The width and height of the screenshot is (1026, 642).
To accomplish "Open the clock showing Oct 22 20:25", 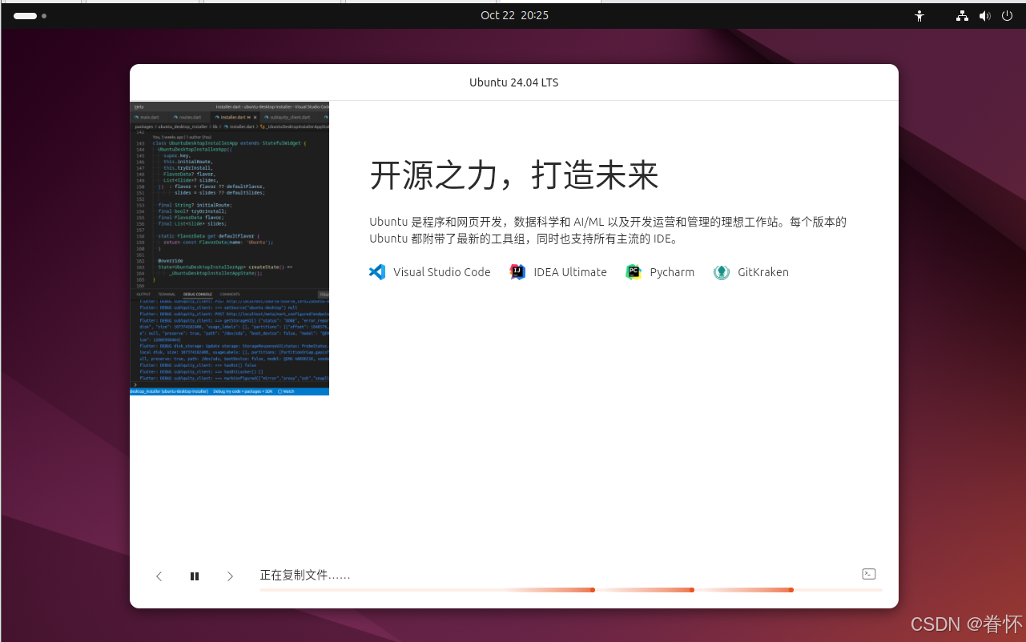I will (x=514, y=15).
